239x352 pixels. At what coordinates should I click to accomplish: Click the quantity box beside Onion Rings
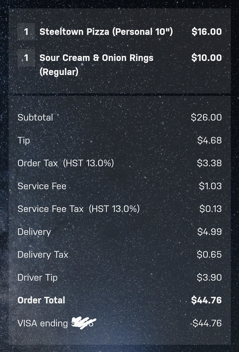pos(26,58)
